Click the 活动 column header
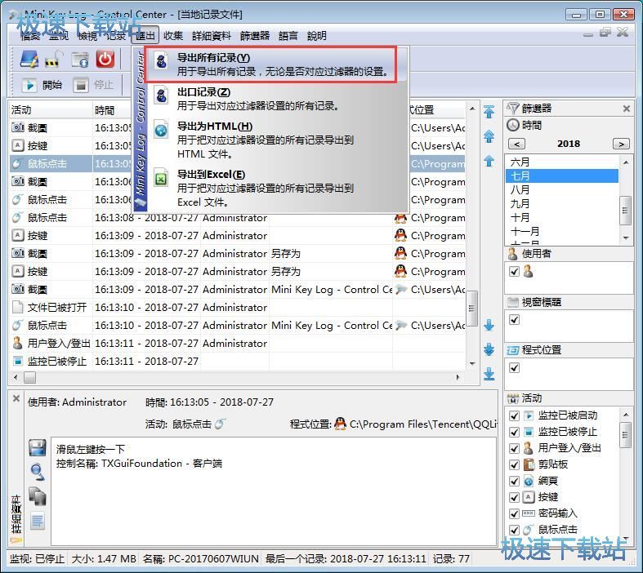This screenshot has width=643, height=573. point(51,109)
